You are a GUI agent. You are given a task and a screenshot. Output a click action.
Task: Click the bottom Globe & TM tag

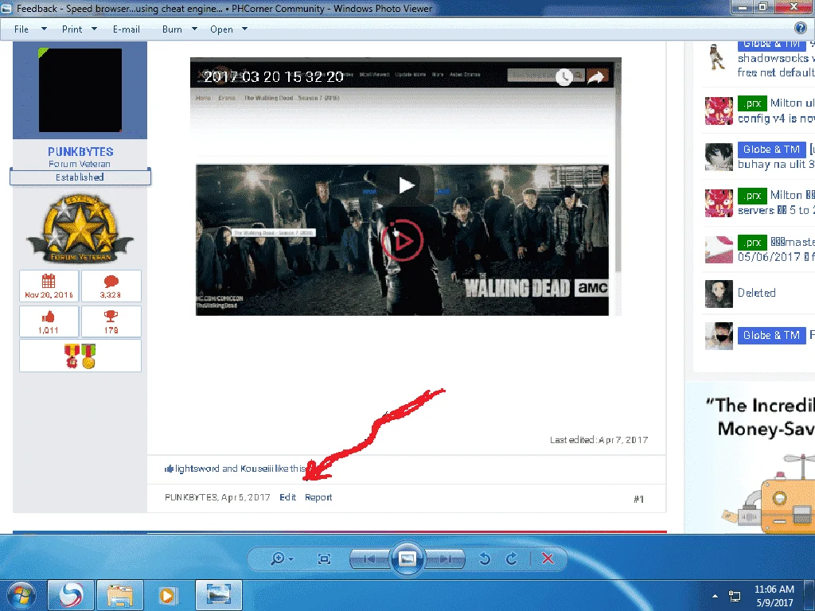[x=771, y=336]
